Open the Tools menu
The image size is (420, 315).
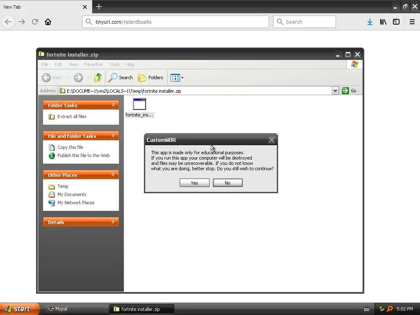coord(114,64)
